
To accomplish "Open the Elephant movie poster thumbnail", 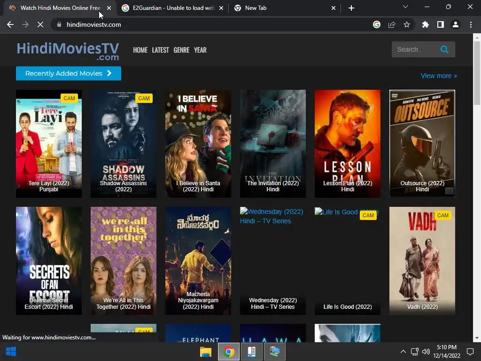I will click(198, 333).
